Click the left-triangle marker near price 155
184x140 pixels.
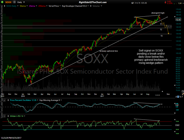click(x=175, y=17)
